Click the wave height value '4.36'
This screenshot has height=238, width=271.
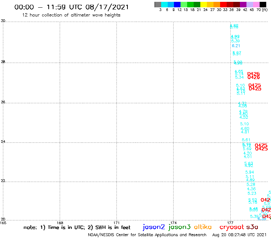coord(252,189)
